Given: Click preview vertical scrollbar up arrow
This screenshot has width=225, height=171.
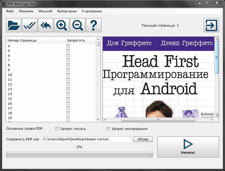Looking at the screenshot, I should click(217, 39).
